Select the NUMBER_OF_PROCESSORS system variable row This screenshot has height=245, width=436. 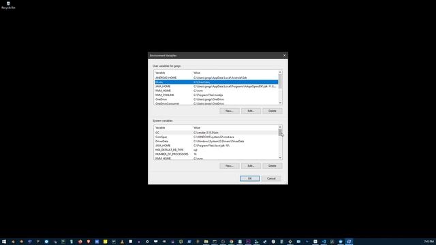point(217,154)
